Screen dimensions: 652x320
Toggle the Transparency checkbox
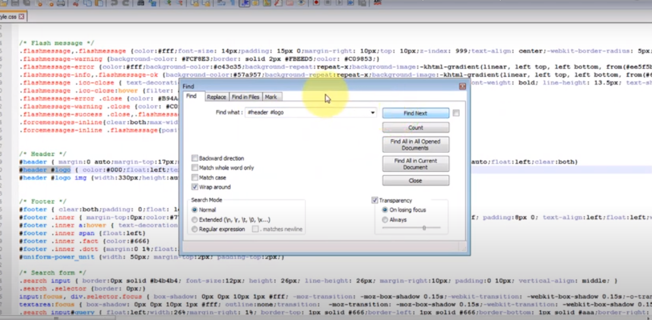pos(374,200)
